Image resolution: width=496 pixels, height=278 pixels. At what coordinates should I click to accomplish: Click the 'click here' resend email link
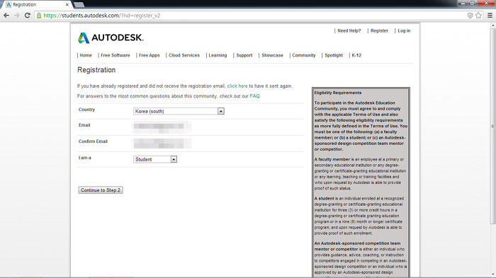[x=237, y=86]
